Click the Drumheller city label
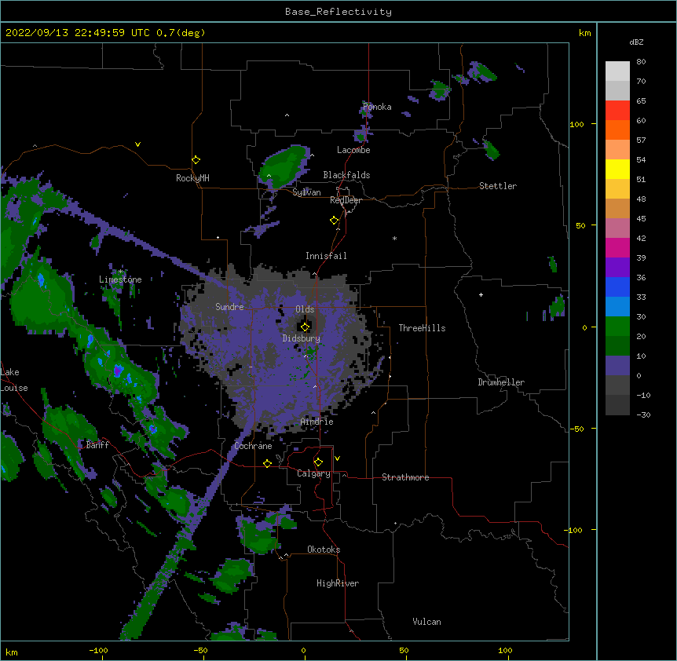 click(501, 382)
